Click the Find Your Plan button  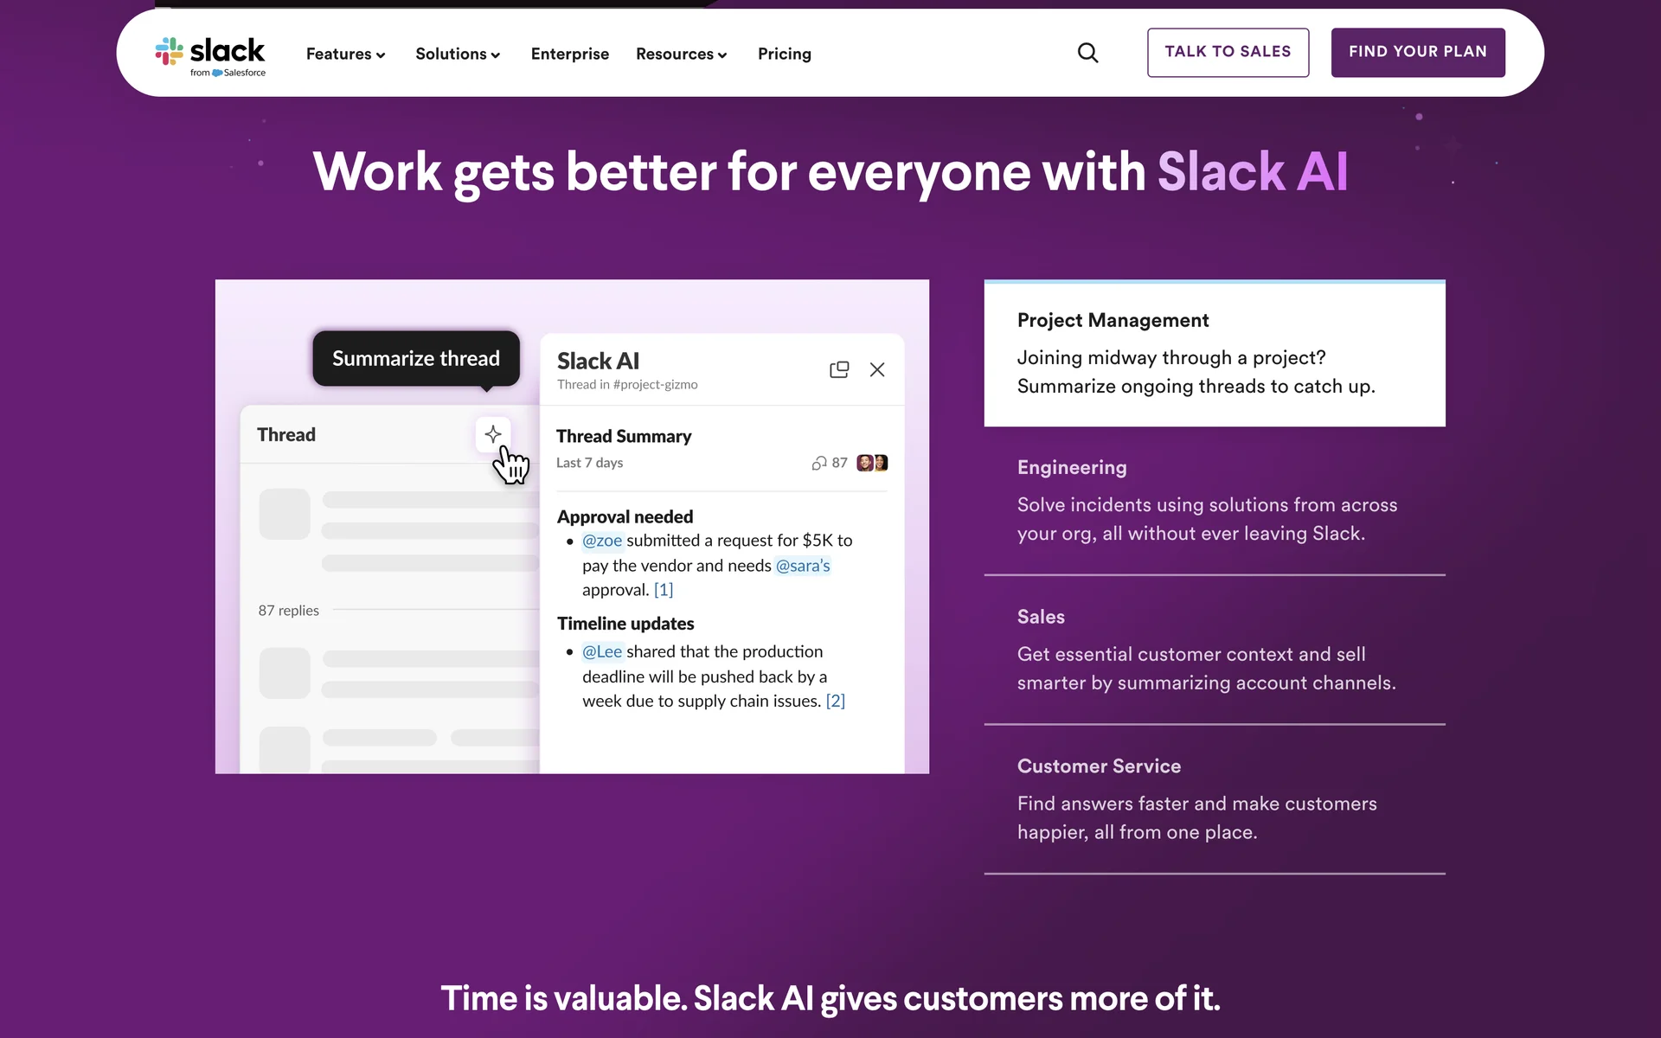point(1417,53)
